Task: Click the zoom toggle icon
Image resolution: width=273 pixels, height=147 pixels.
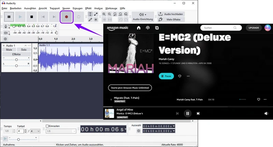Action: point(126,14)
